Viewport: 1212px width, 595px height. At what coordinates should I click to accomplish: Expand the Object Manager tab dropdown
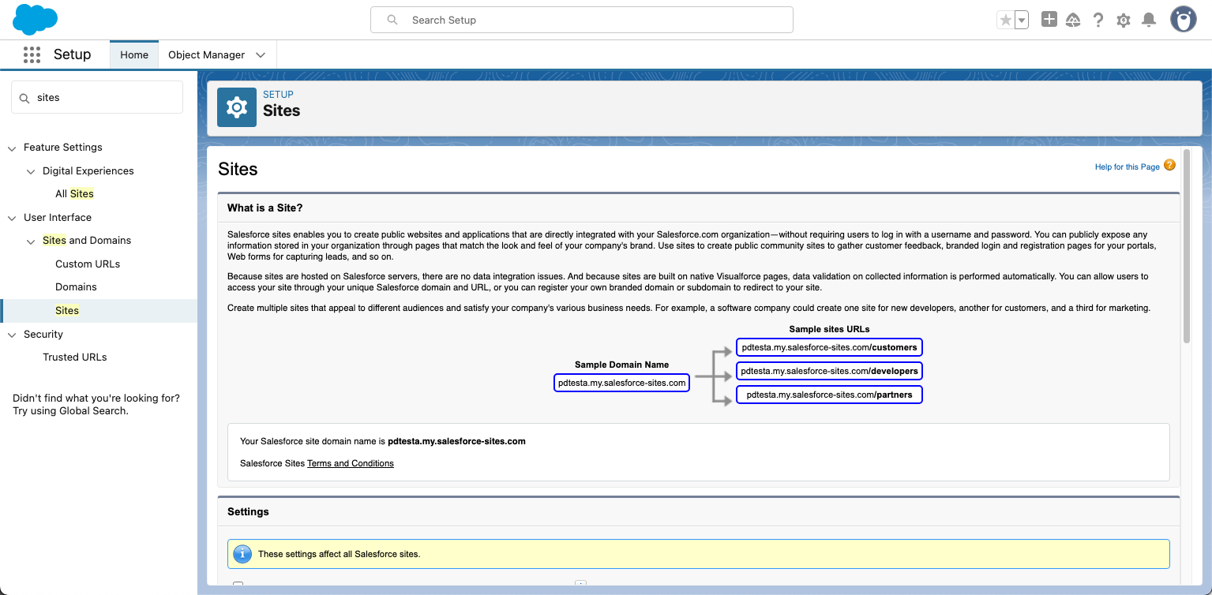click(x=261, y=55)
